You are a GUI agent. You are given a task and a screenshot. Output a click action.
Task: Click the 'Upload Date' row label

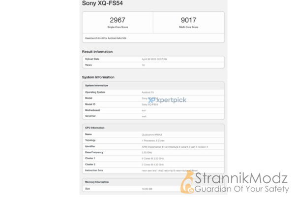click(x=92, y=59)
